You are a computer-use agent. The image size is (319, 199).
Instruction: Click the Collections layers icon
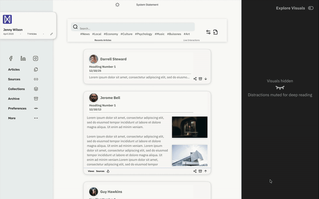coord(36,89)
